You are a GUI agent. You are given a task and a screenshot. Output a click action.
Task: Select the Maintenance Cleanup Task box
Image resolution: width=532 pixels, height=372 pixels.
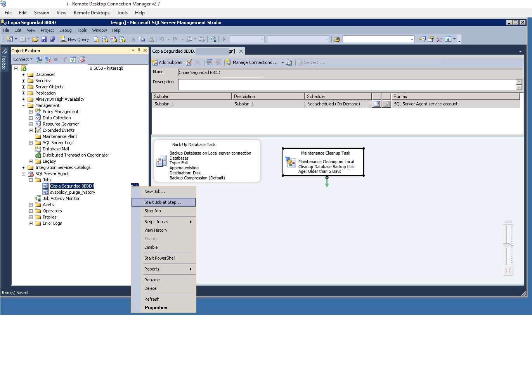coord(323,162)
